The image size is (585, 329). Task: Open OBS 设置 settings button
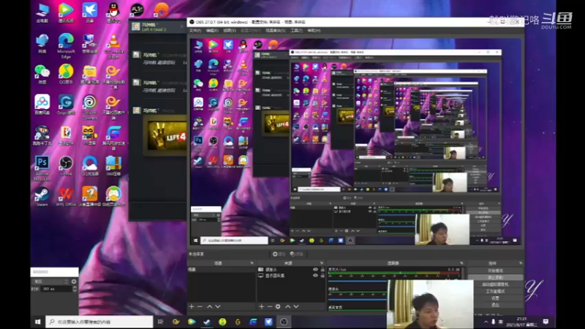pos(495,298)
